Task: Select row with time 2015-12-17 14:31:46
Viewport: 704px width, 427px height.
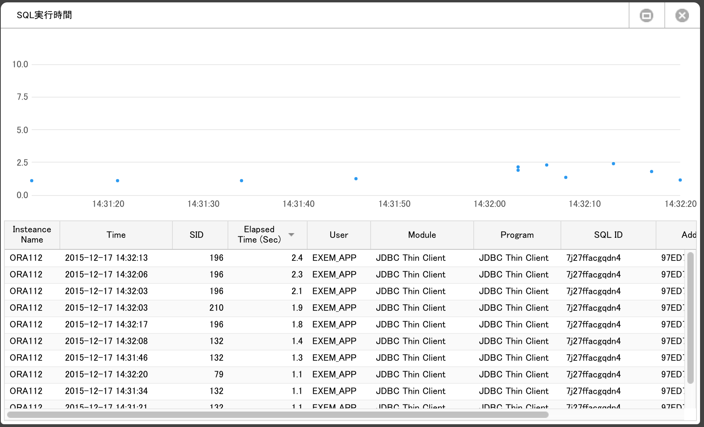Action: pyautogui.click(x=344, y=358)
